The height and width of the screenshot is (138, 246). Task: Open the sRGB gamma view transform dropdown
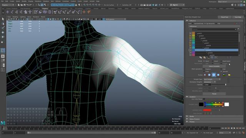(x=116, y=19)
